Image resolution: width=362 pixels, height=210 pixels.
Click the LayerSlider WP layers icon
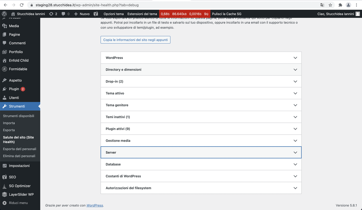(x=5, y=194)
